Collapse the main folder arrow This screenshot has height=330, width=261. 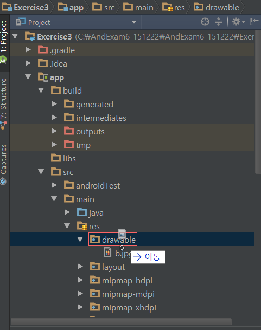[54, 199]
